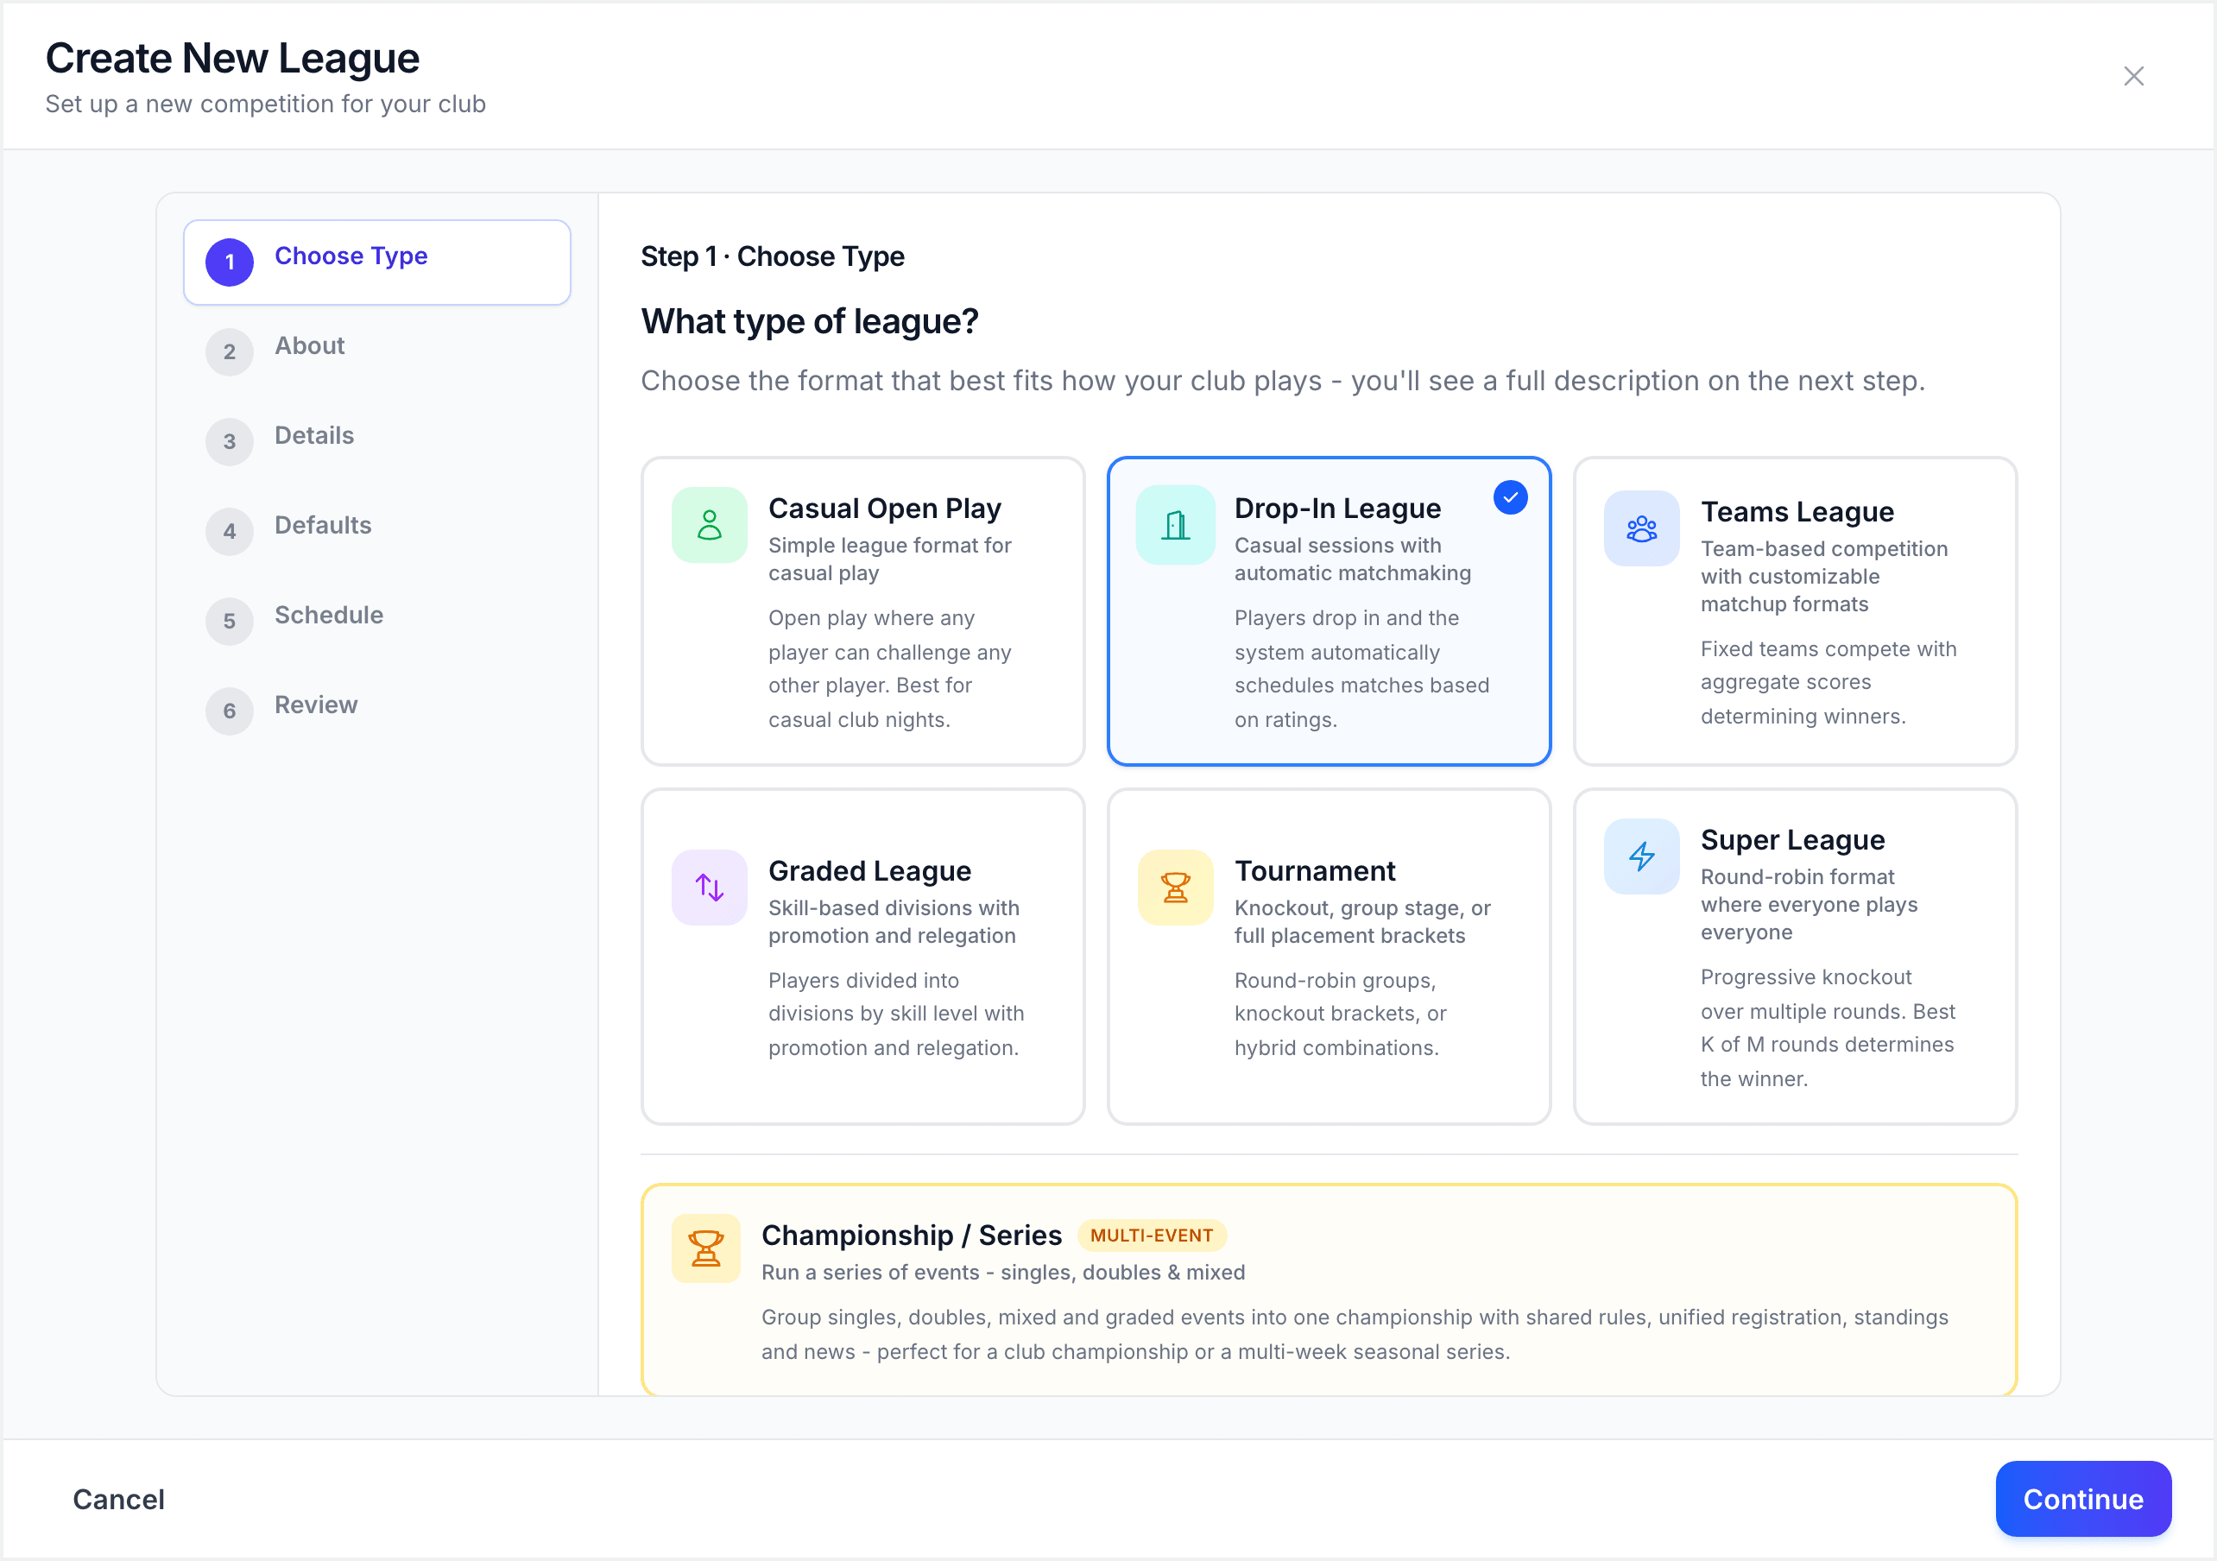Click "Simple league format for casual play" text
The height and width of the screenshot is (1561, 2217).
(889, 559)
